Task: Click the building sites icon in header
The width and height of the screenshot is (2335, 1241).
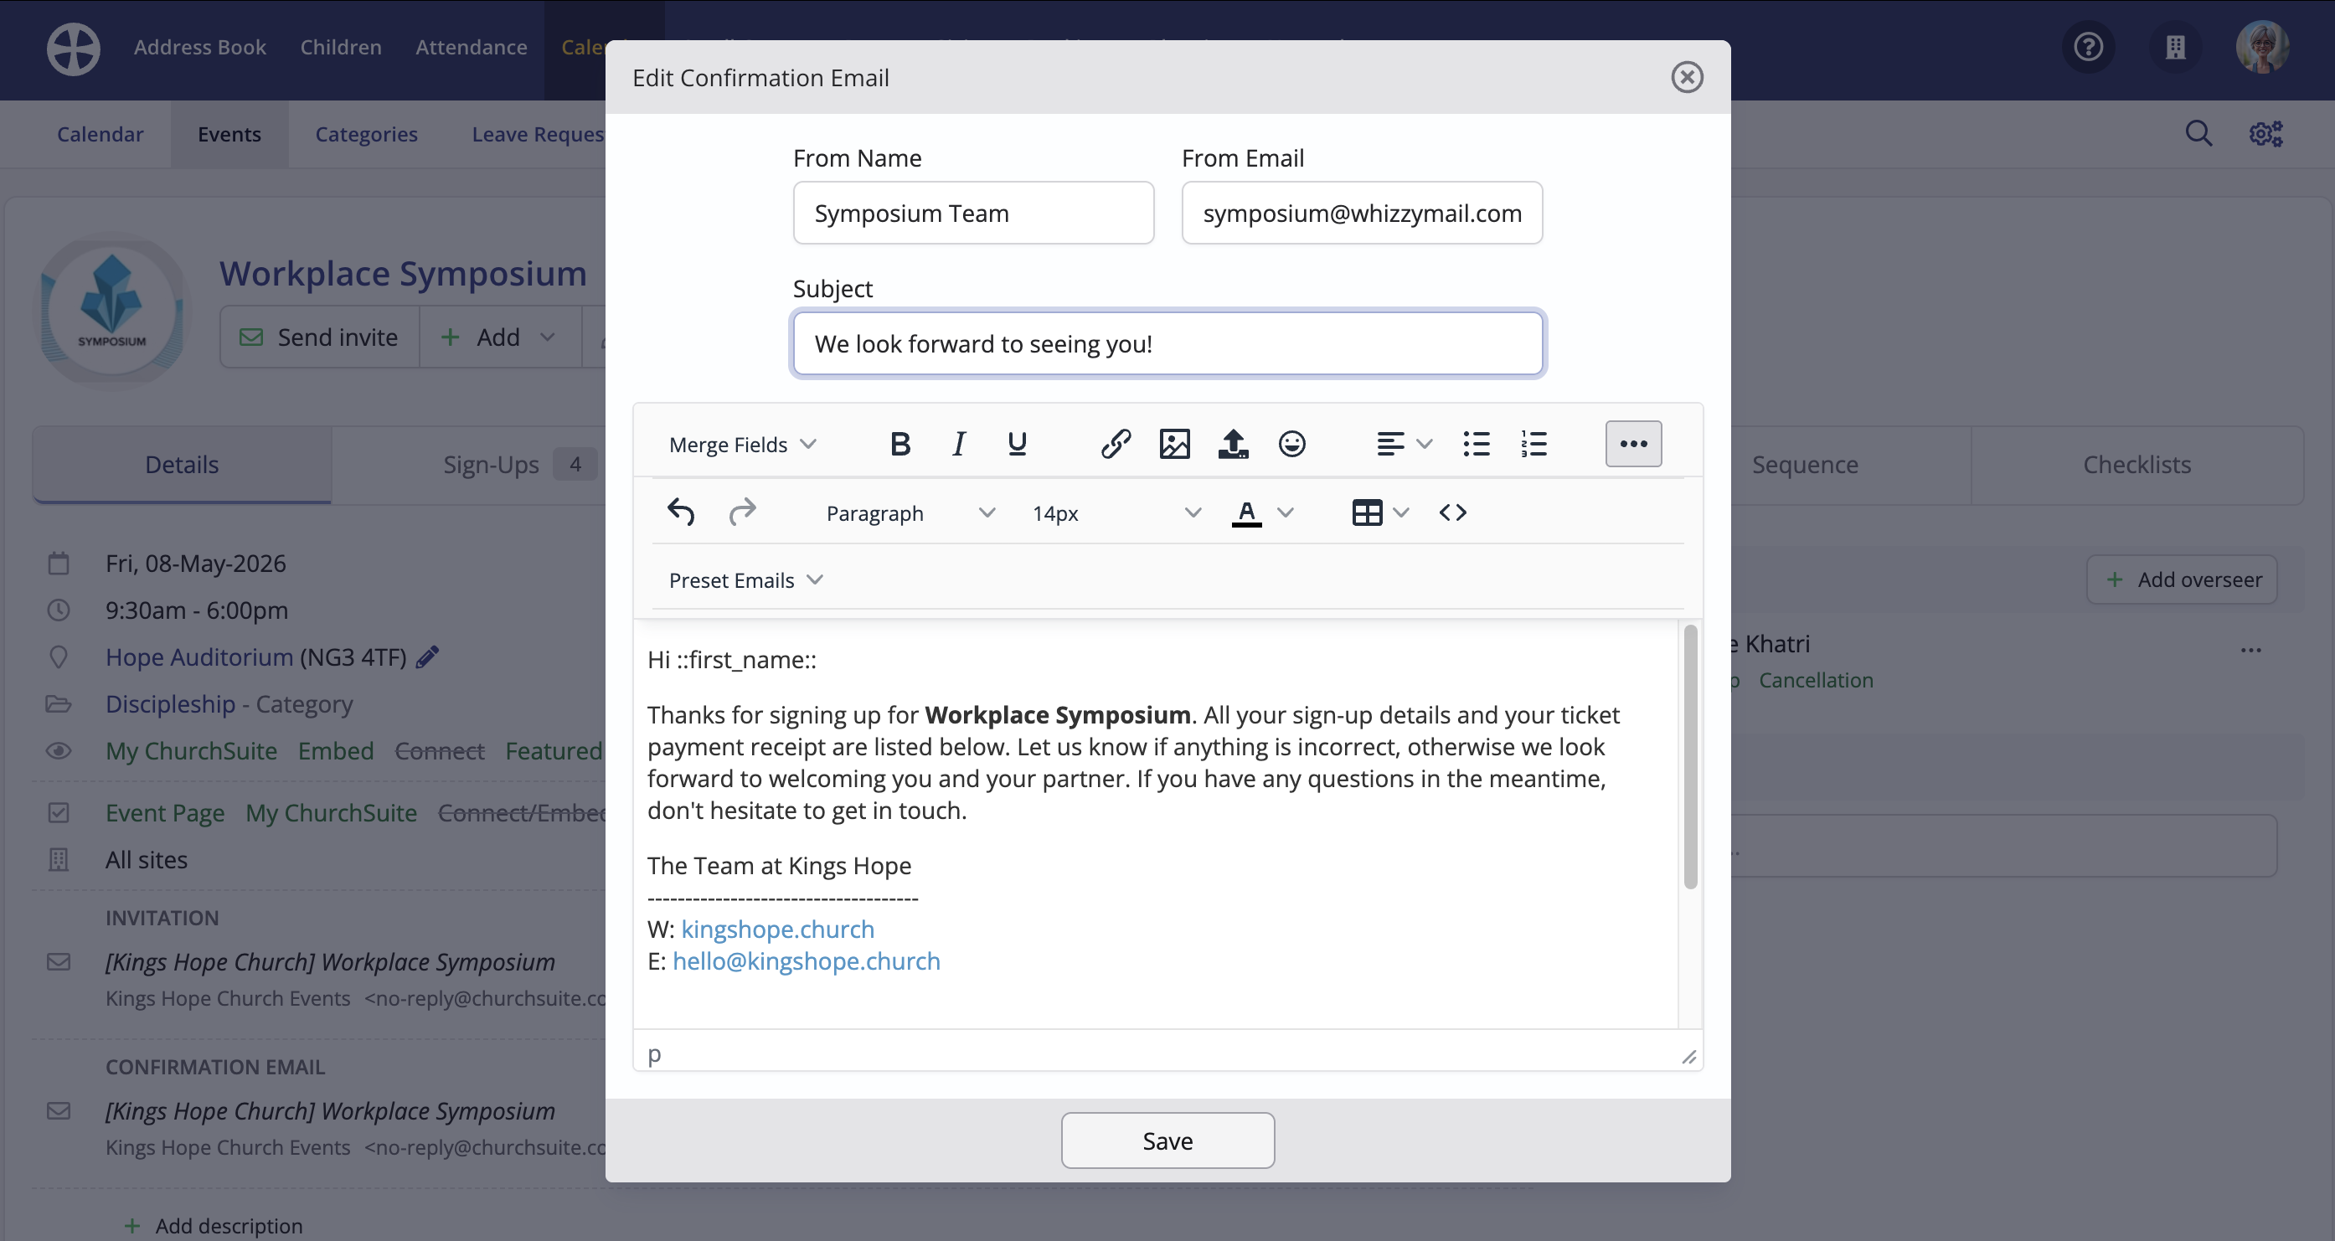Action: tap(2176, 47)
